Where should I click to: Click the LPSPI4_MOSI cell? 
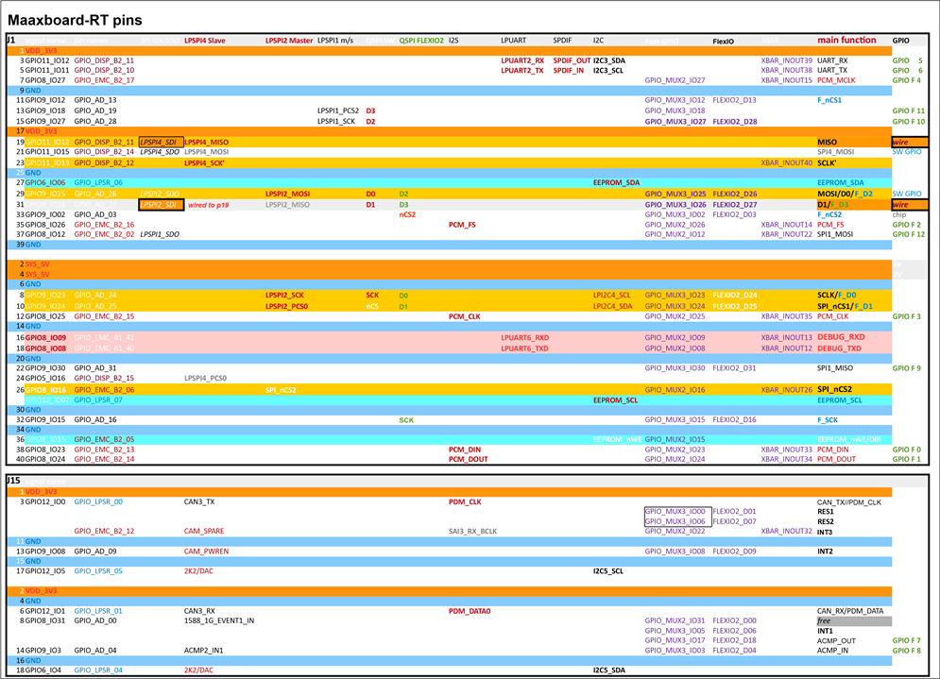206,152
